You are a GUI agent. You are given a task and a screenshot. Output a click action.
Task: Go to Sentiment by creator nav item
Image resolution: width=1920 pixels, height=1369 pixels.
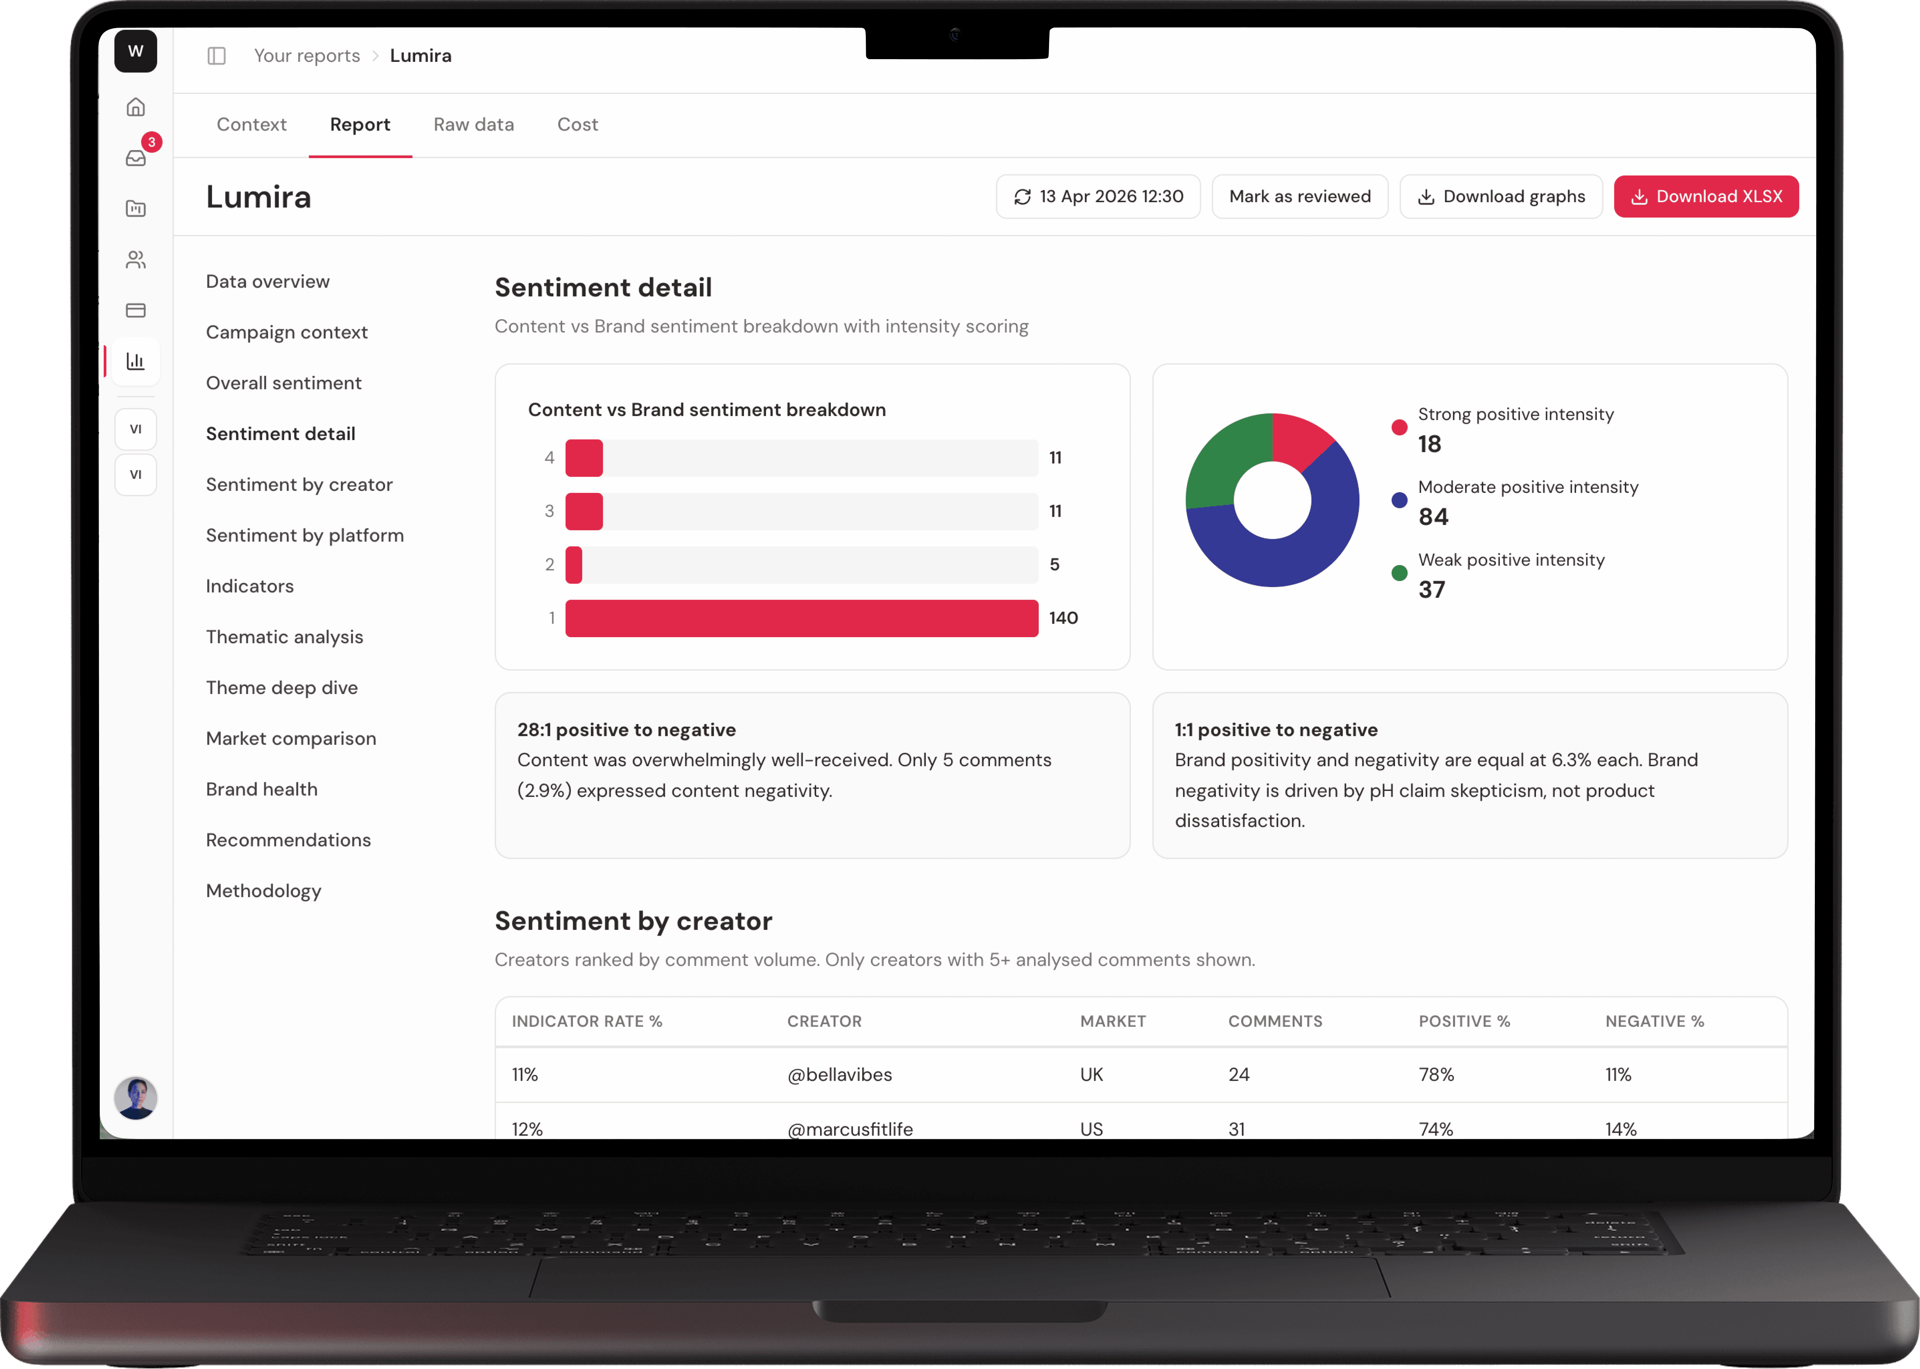[x=299, y=485]
